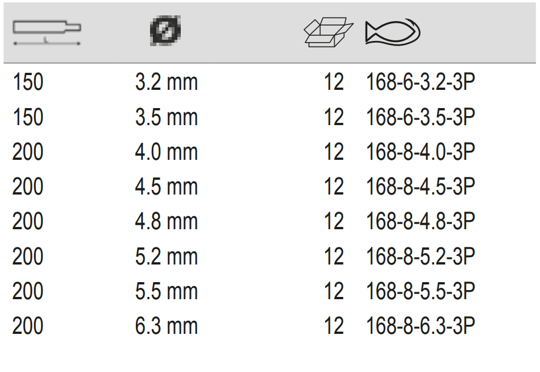Pick product code 168-8-5.2-3P

pos(420,257)
